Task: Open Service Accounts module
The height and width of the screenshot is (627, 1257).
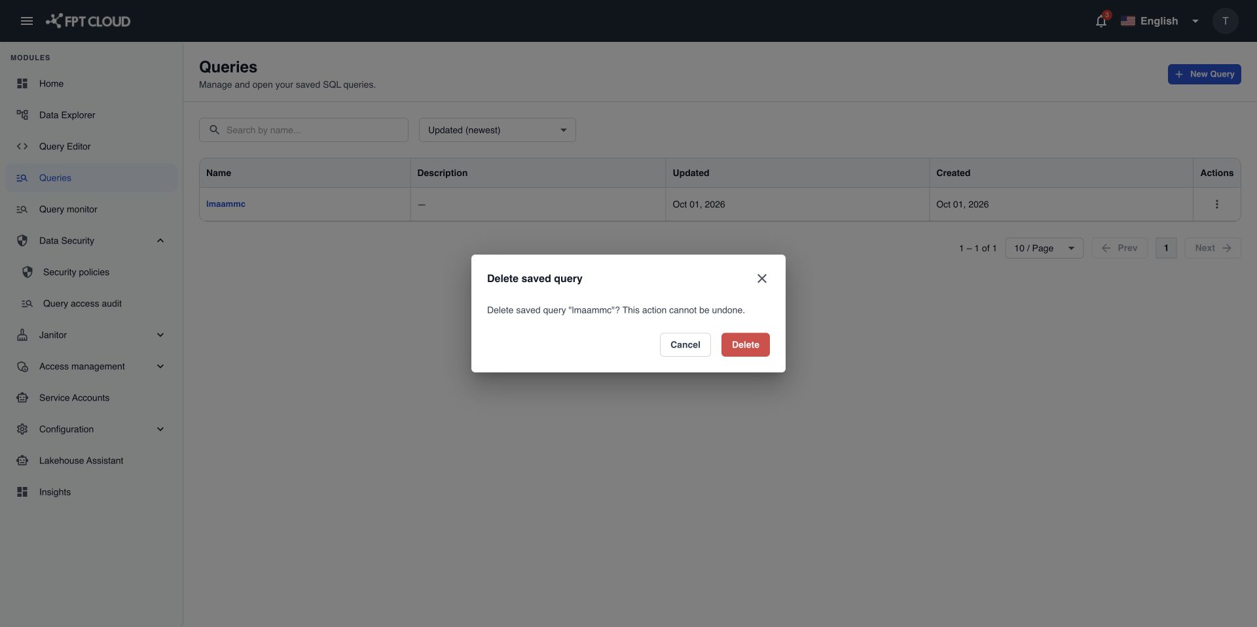Action: tap(91, 398)
